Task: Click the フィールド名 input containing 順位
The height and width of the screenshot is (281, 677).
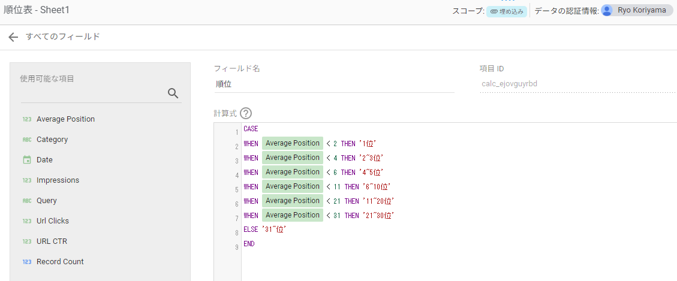Action: click(x=333, y=84)
